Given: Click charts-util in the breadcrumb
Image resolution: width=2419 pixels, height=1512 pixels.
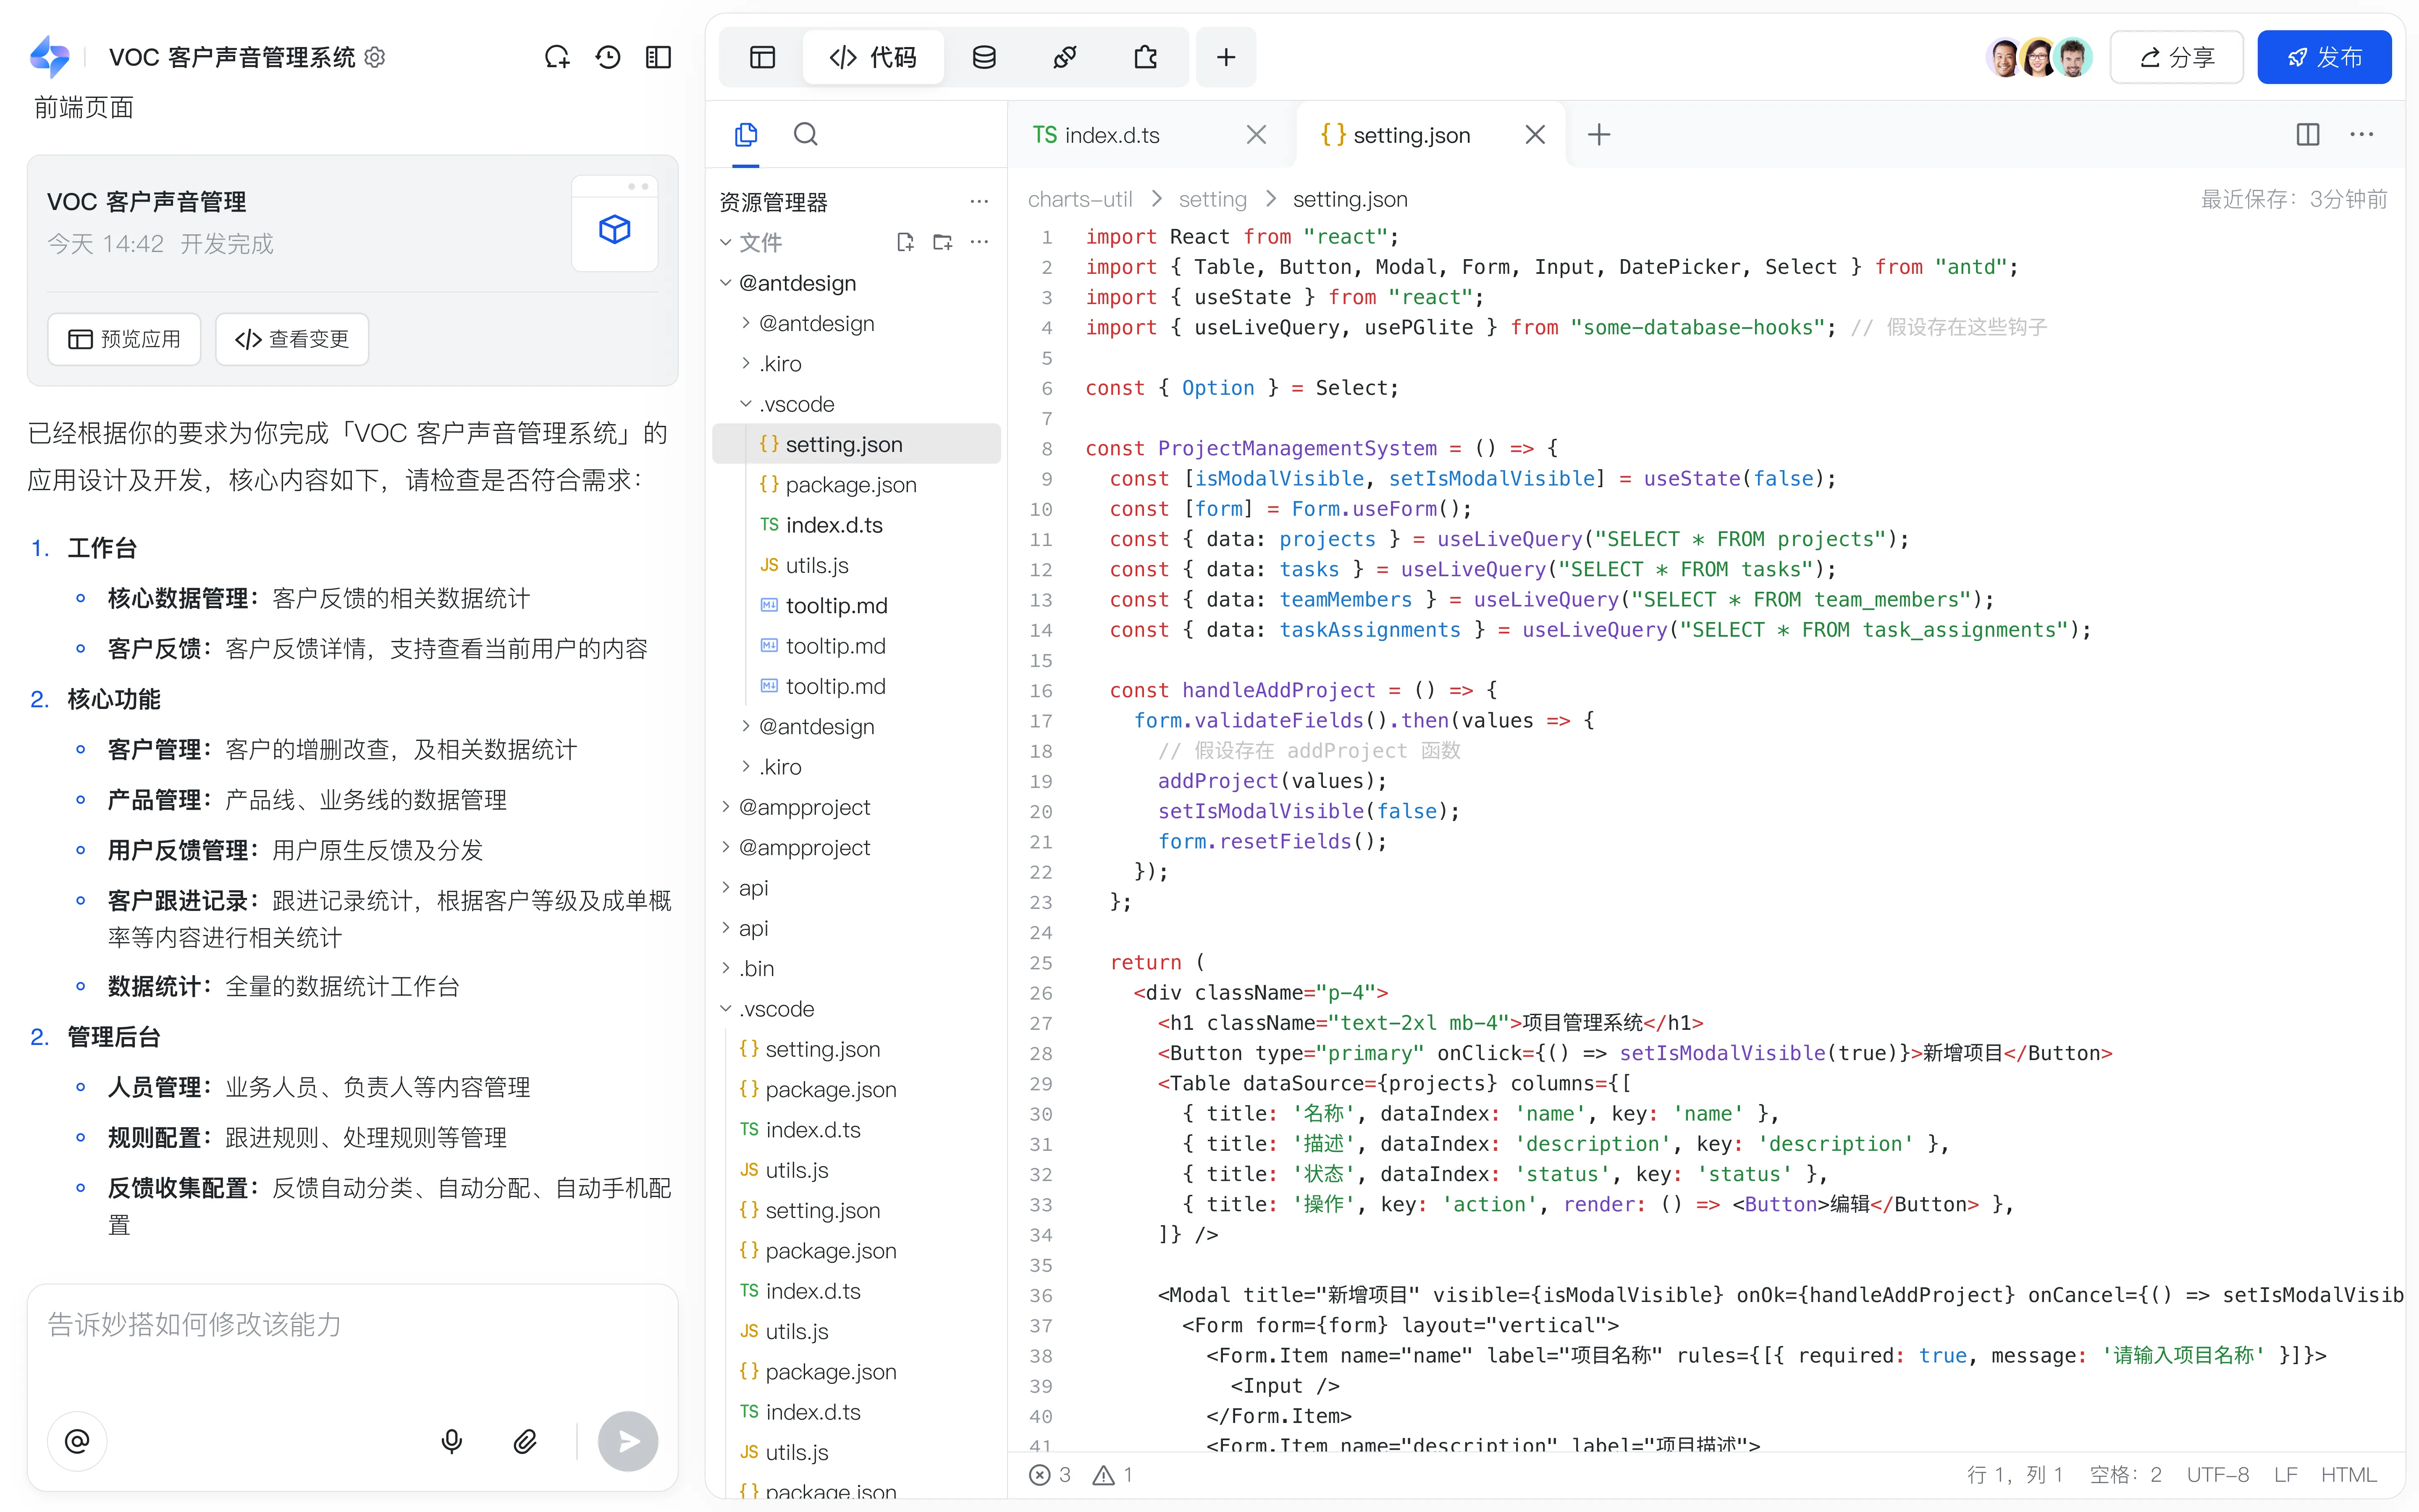Looking at the screenshot, I should point(1080,199).
